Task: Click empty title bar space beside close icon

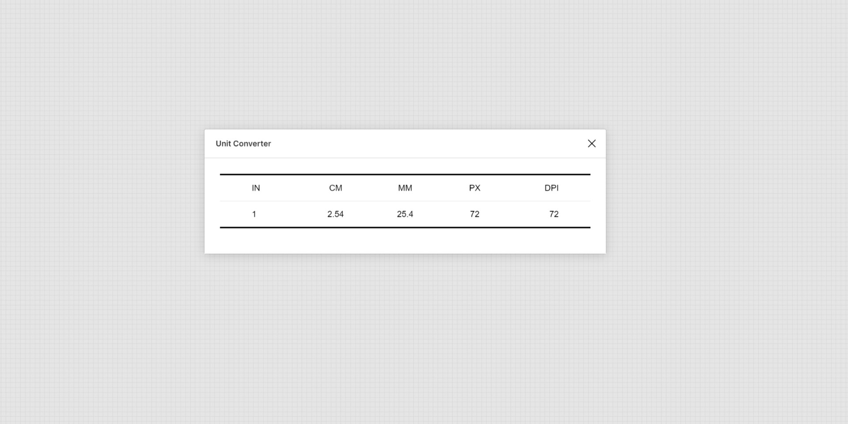Action: pyautogui.click(x=442, y=144)
